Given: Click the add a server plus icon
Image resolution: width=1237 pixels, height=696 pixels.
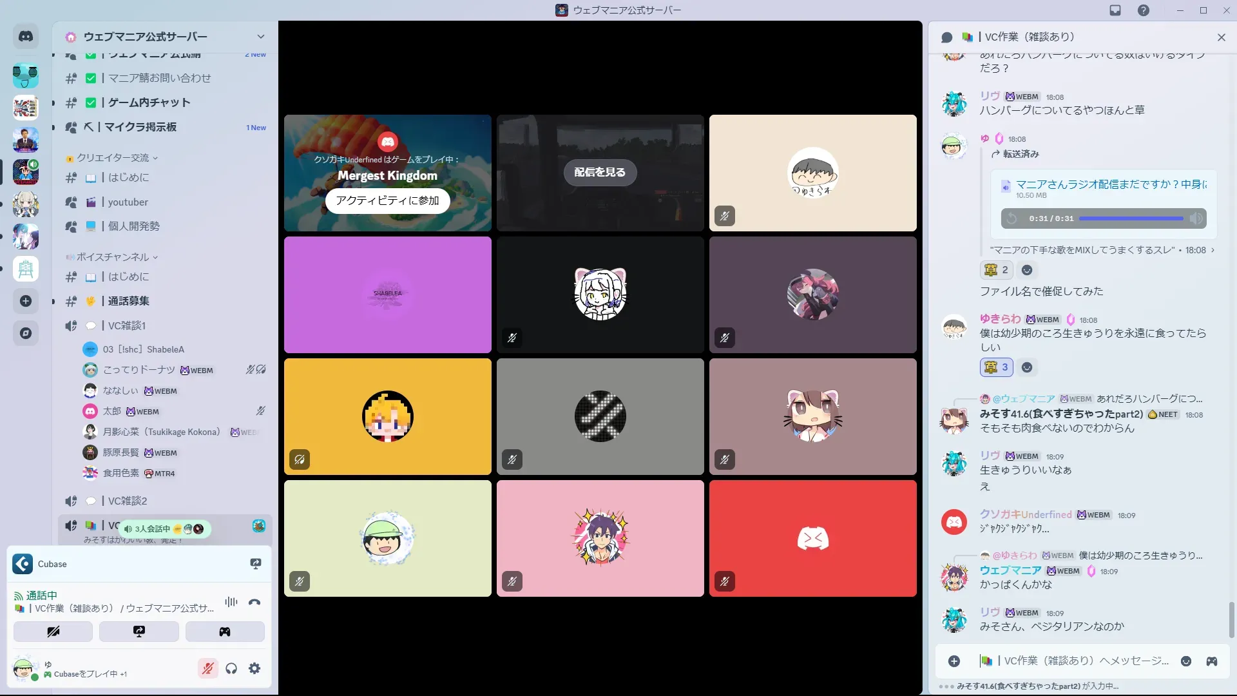Looking at the screenshot, I should [x=26, y=301].
